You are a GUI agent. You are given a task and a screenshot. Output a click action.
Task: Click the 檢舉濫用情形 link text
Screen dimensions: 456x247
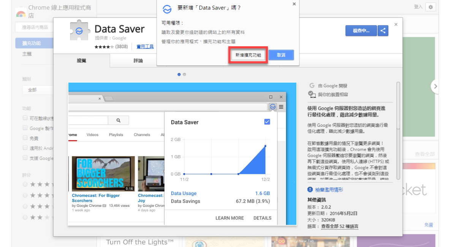click(x=329, y=190)
